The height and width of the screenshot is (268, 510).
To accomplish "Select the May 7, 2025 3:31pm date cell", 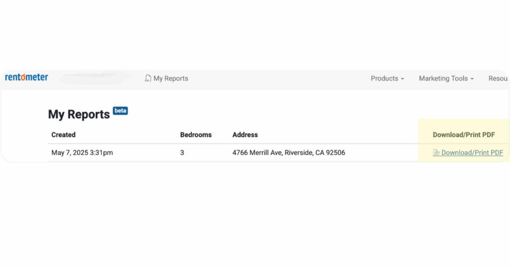I will point(82,152).
